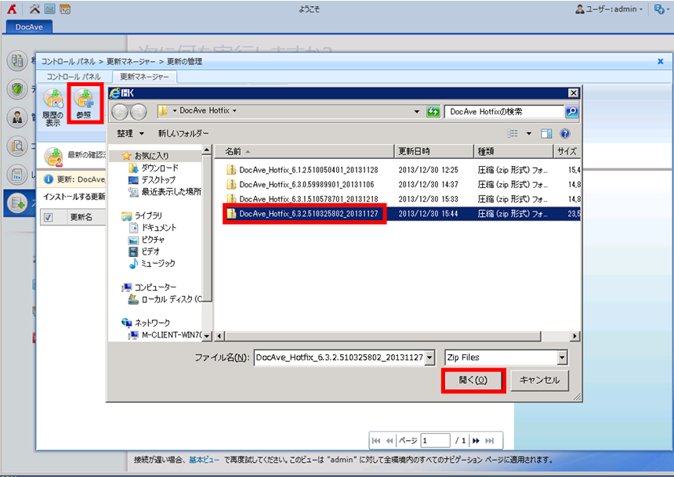
Task: Select DocAve_Hotfix_6.1.2.510050401_20131128 file
Action: click(x=309, y=170)
